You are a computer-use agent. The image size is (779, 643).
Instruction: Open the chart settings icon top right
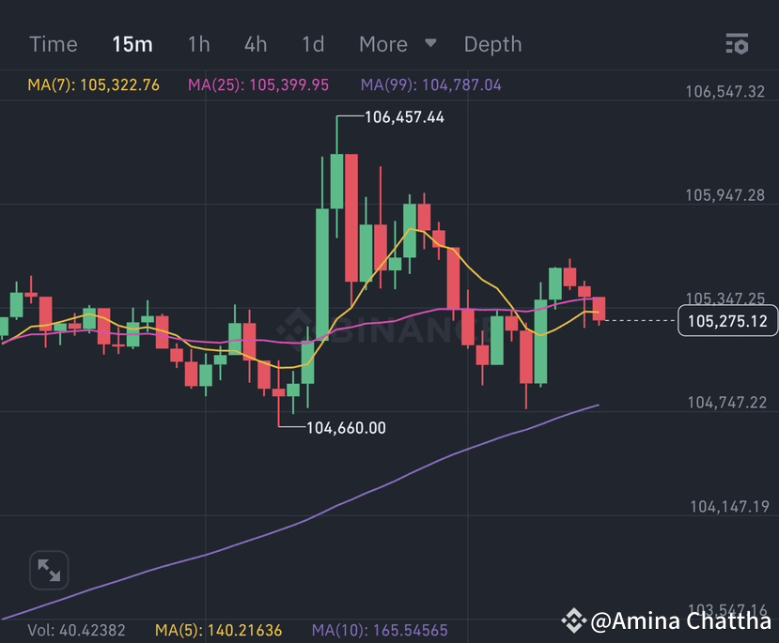[x=737, y=44]
